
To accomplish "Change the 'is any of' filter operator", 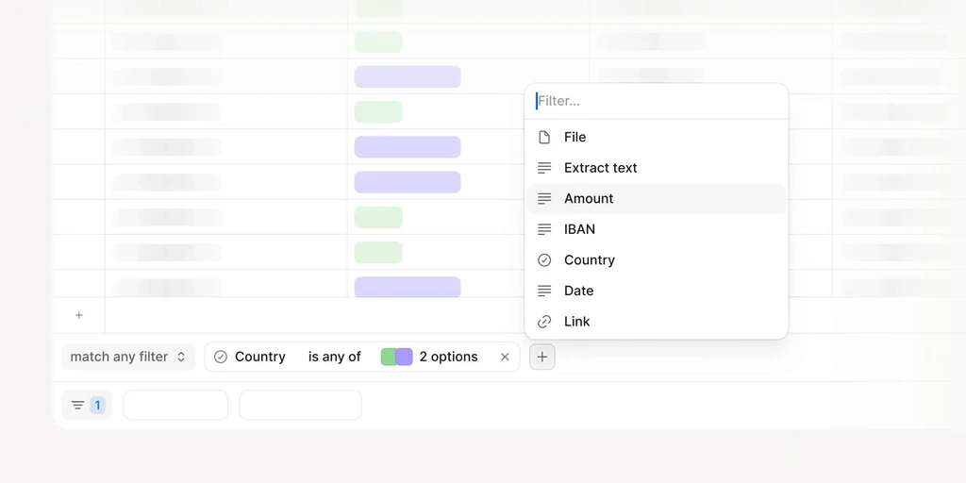I will [335, 357].
